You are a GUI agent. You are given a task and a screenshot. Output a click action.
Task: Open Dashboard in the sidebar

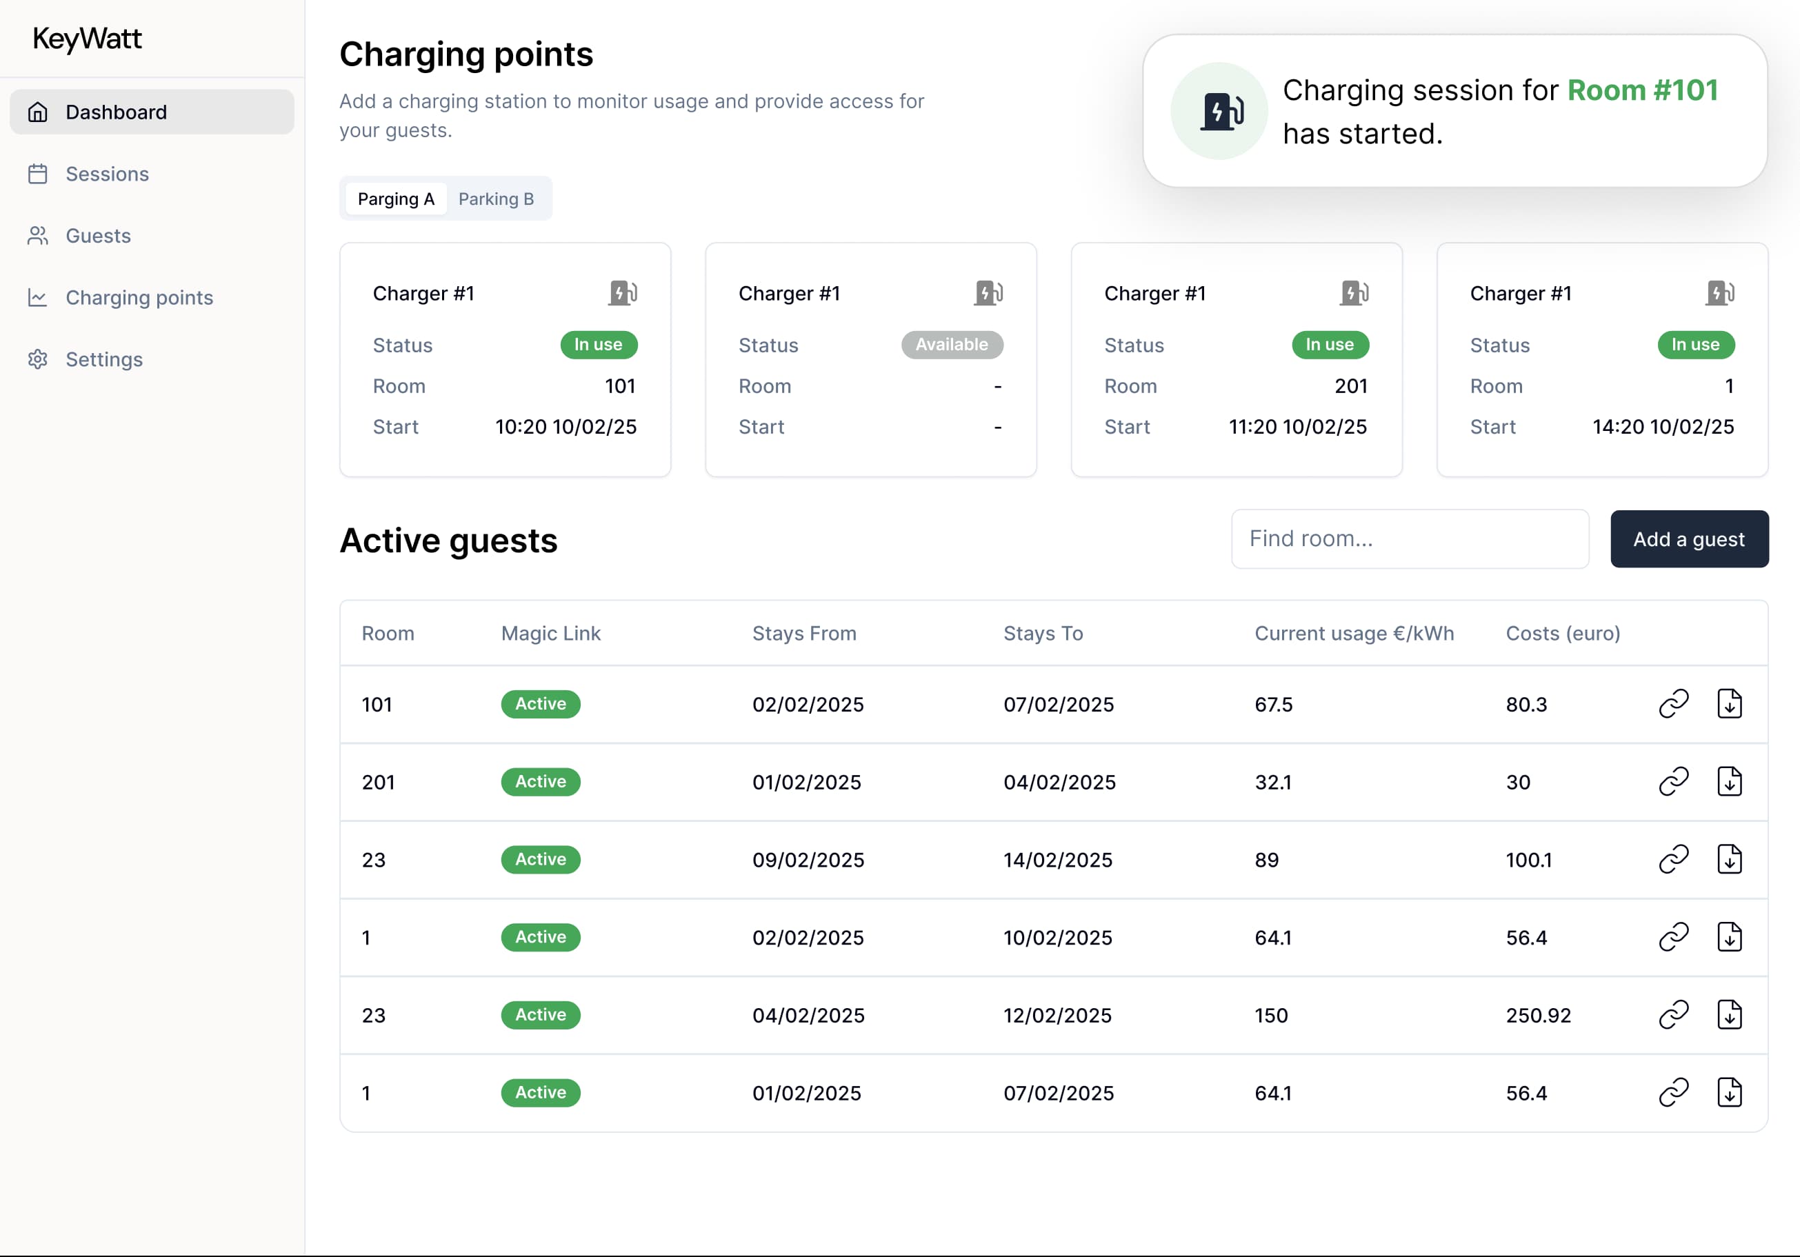click(152, 112)
